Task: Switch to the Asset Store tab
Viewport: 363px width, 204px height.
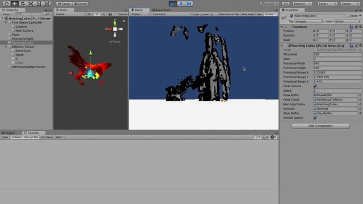Action: click(161, 10)
